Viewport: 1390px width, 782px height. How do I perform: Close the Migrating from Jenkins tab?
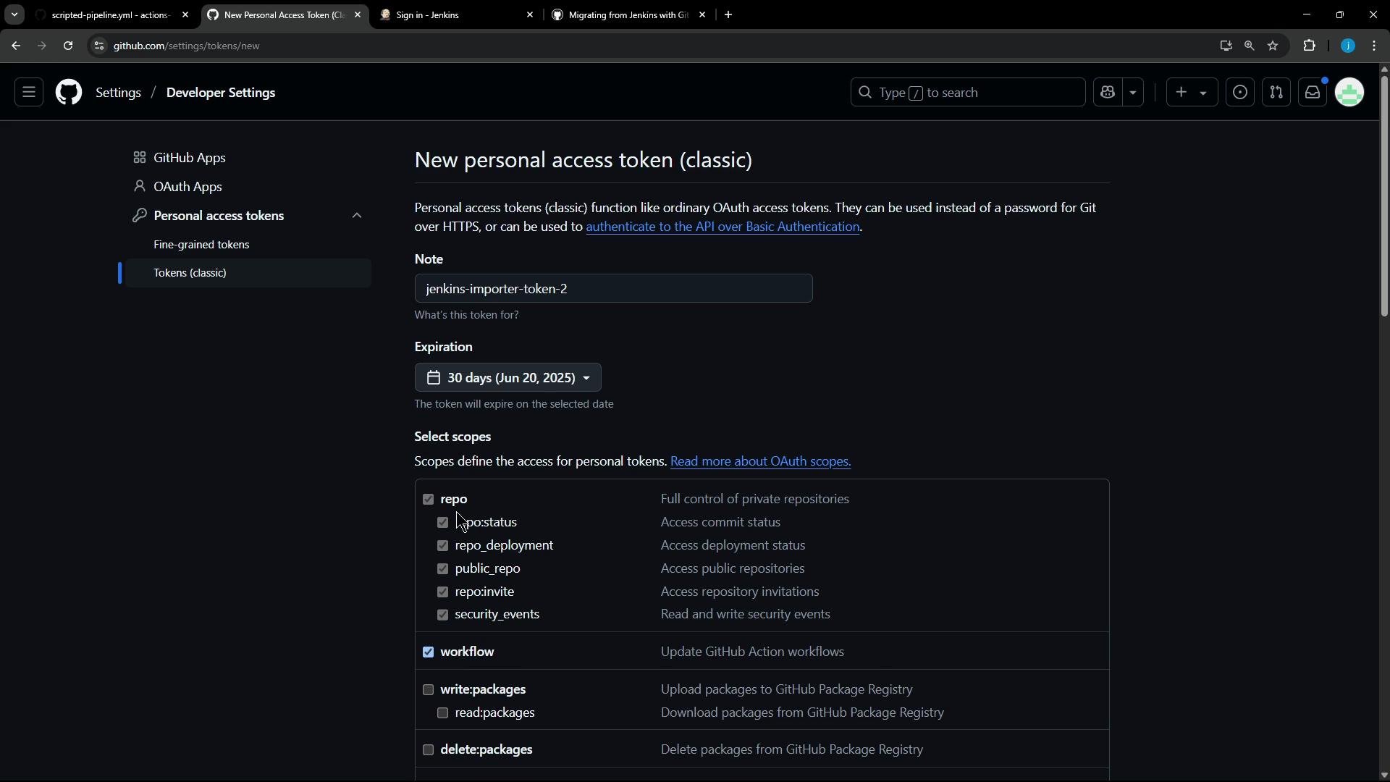point(702,14)
